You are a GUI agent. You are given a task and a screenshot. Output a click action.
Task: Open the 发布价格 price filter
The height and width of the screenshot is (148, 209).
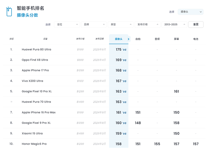148,24
